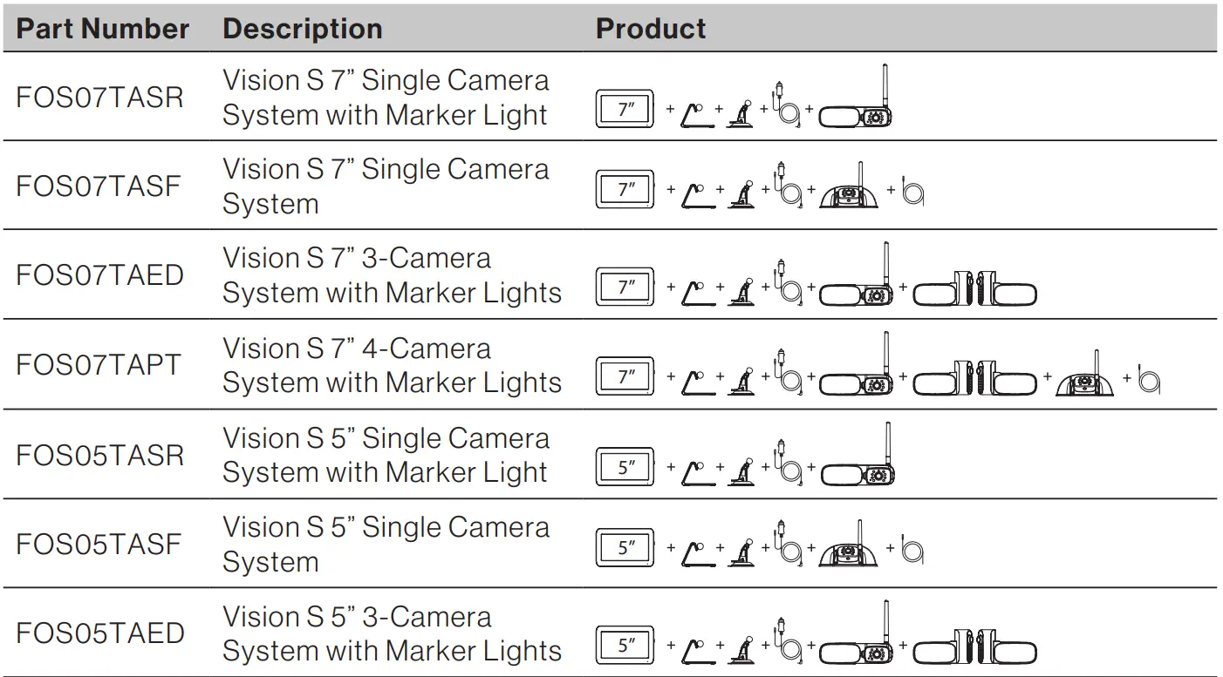The width and height of the screenshot is (1223, 677).
Task: Open part number FOS07TAPT
Action: (99, 364)
